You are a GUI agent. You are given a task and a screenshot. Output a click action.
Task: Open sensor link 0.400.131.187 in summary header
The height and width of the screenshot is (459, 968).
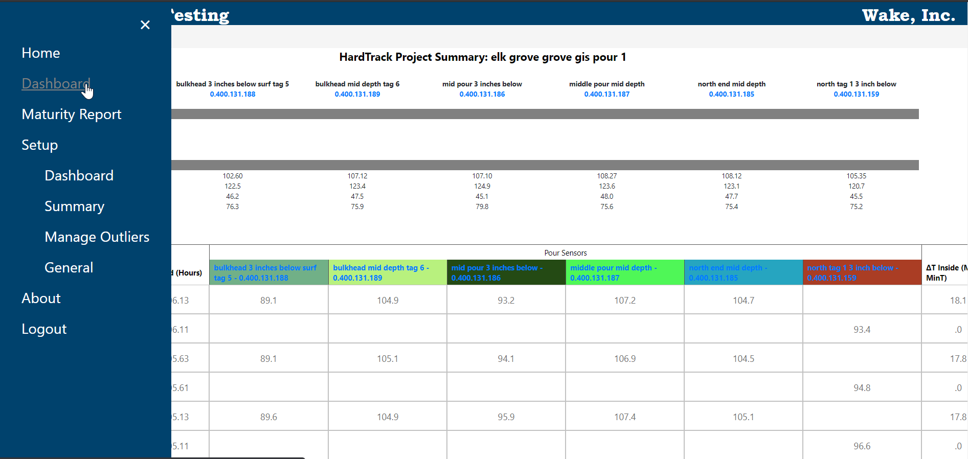pos(607,94)
